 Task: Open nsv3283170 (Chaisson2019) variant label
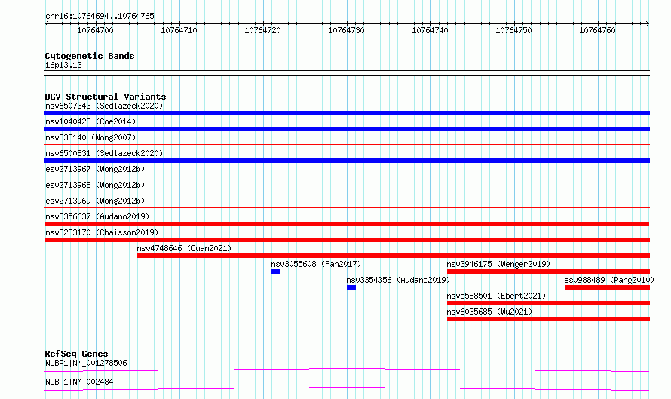(102, 232)
